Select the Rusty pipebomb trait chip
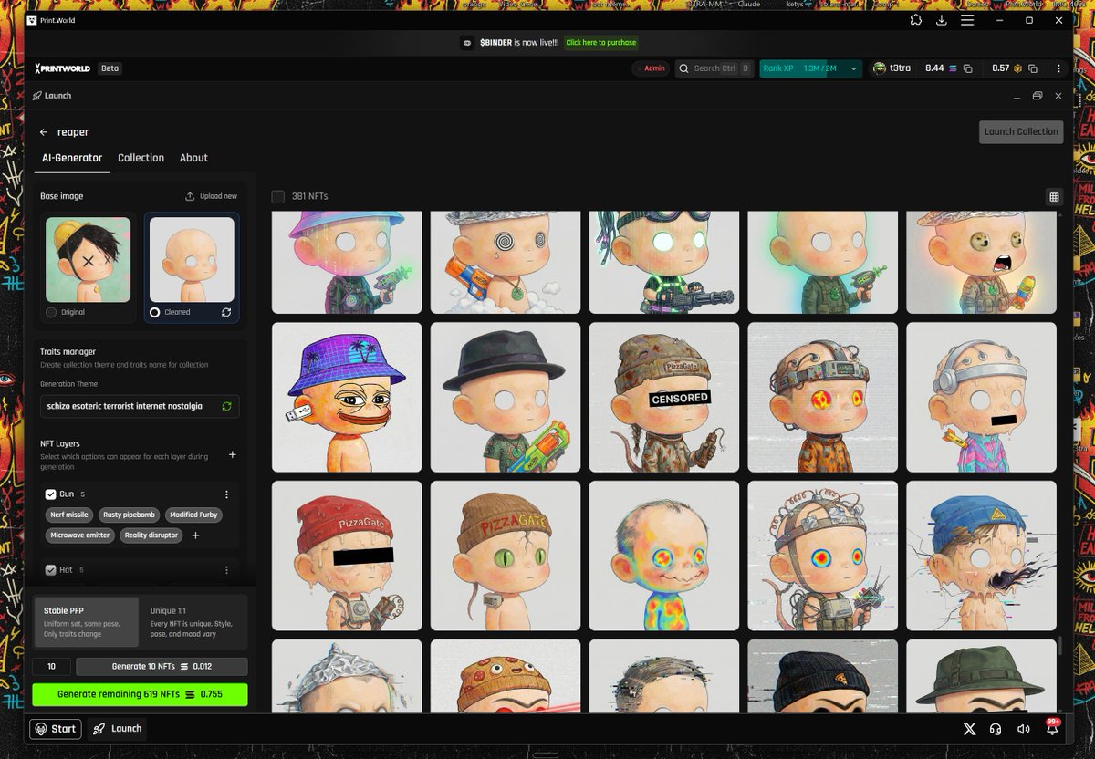Image resolution: width=1095 pixels, height=759 pixels. coord(128,515)
